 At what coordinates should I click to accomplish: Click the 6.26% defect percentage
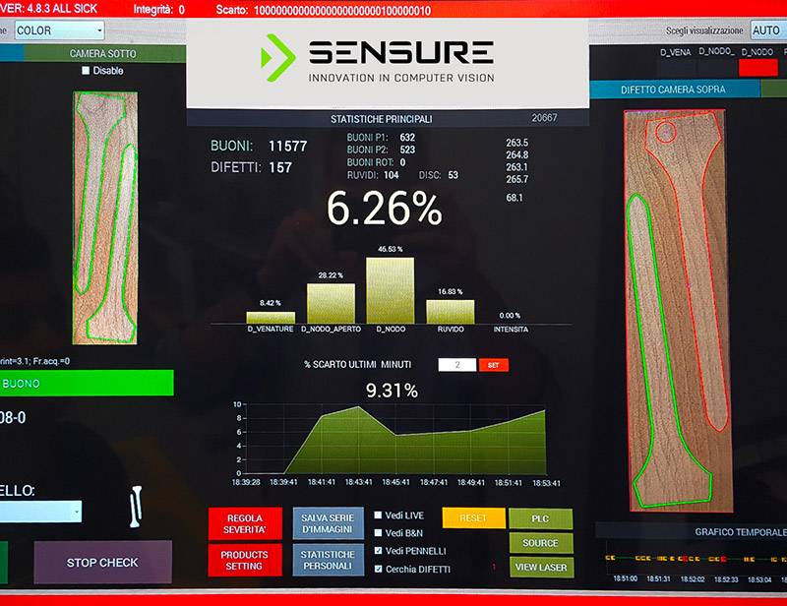tap(385, 208)
